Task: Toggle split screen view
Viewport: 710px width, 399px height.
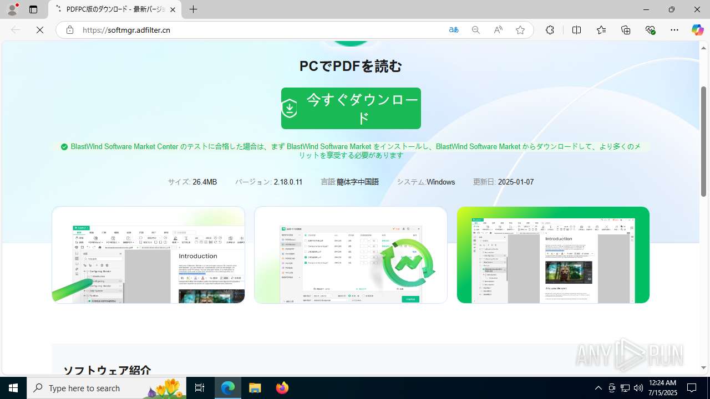Action: pos(576,30)
